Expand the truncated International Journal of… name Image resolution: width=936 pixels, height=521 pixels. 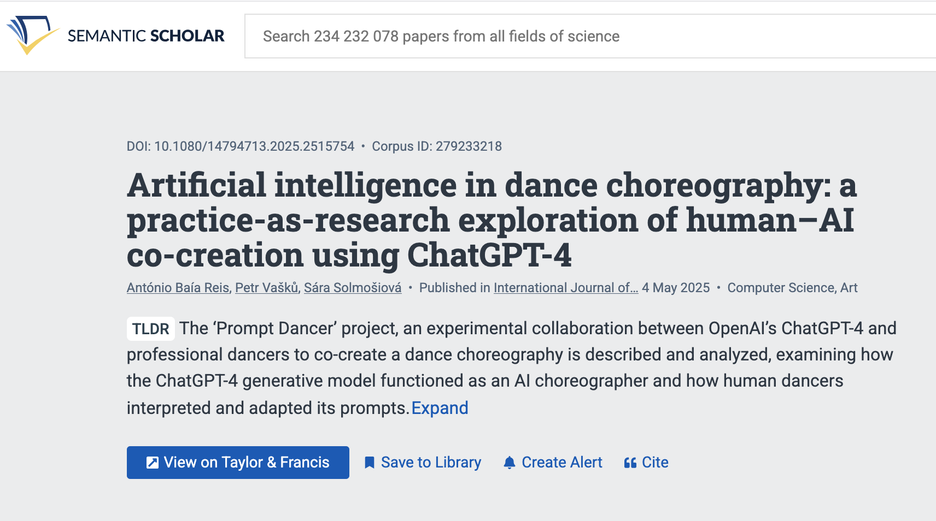pos(565,288)
